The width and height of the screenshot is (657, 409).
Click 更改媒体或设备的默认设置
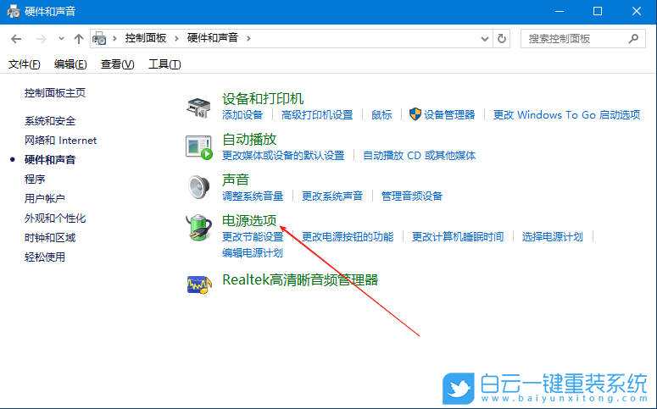283,156
